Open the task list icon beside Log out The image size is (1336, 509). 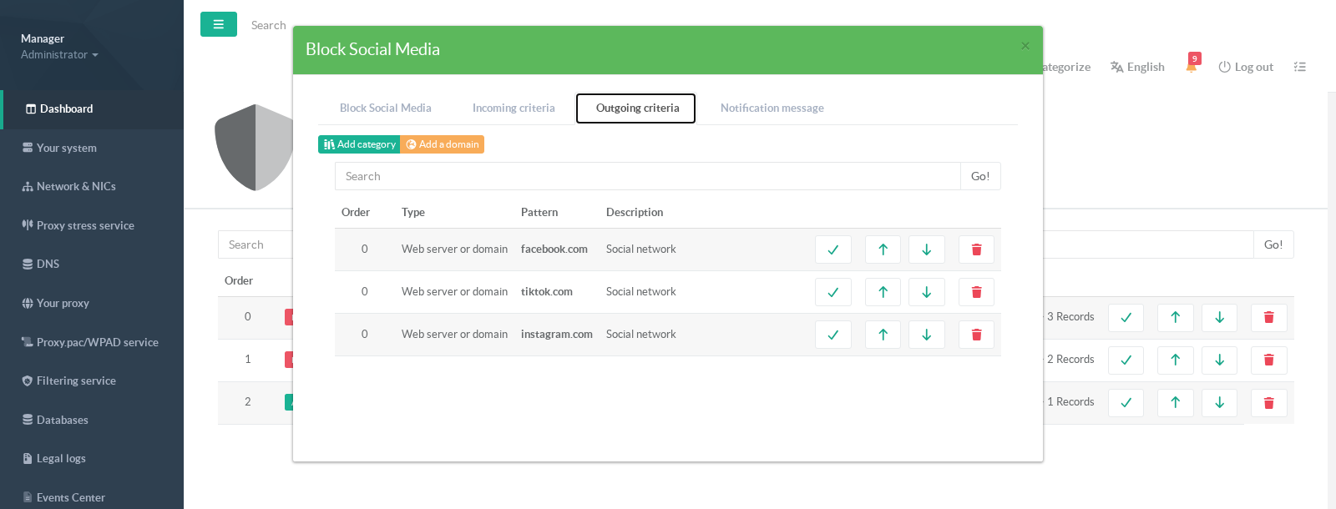pyautogui.click(x=1300, y=67)
